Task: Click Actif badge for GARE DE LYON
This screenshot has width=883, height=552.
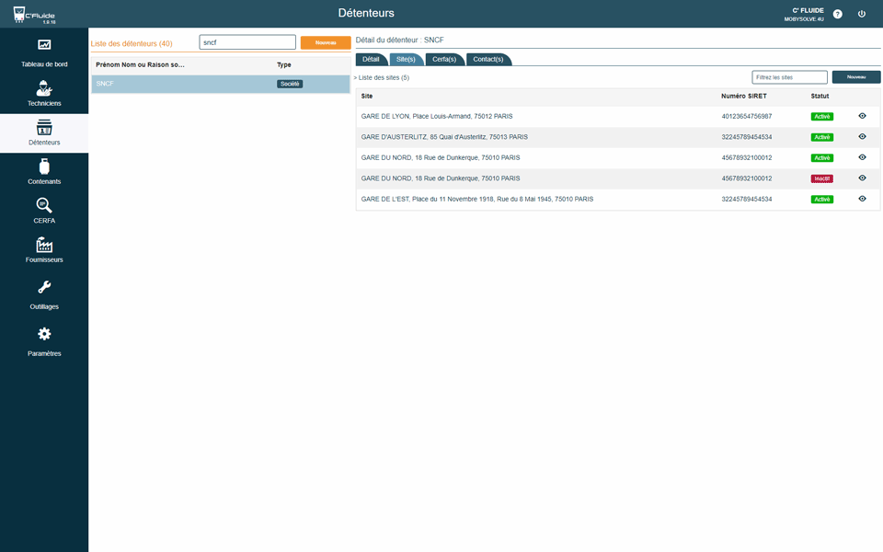Action: click(821, 117)
